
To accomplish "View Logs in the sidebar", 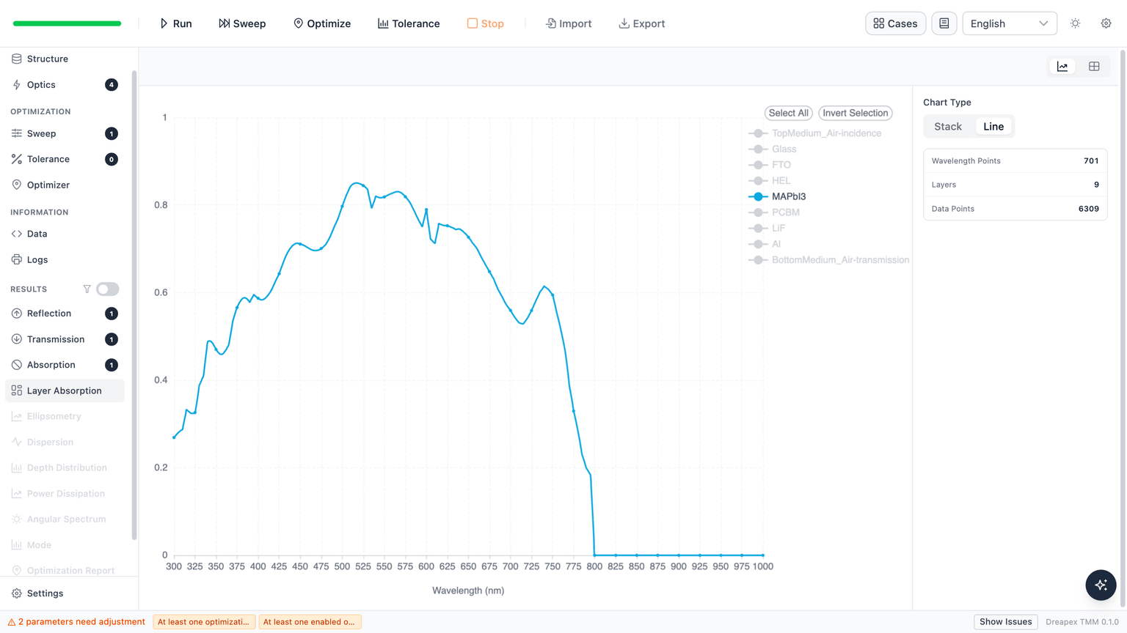I will 65,259.
